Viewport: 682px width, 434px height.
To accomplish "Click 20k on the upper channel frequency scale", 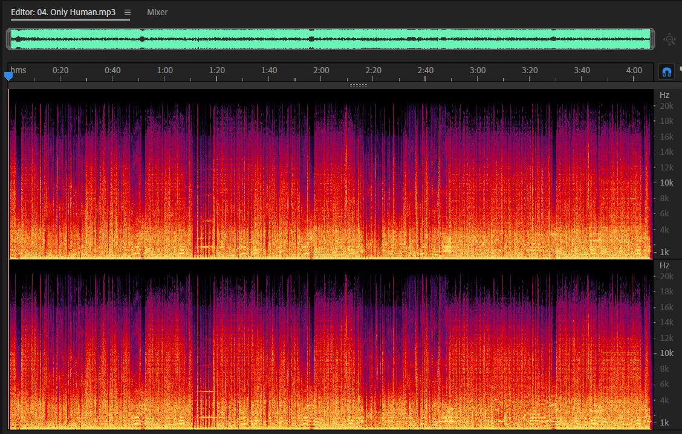I will point(666,106).
